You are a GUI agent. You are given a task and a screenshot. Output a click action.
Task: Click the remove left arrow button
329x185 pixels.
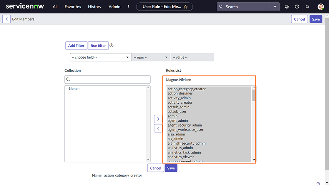coord(158,128)
